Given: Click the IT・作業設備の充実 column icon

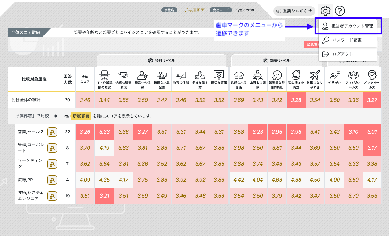Looking at the screenshot, I should coord(104,75).
